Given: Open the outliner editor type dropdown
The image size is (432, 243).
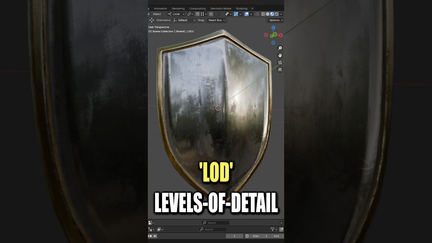Looking at the screenshot, I should pos(152,230).
